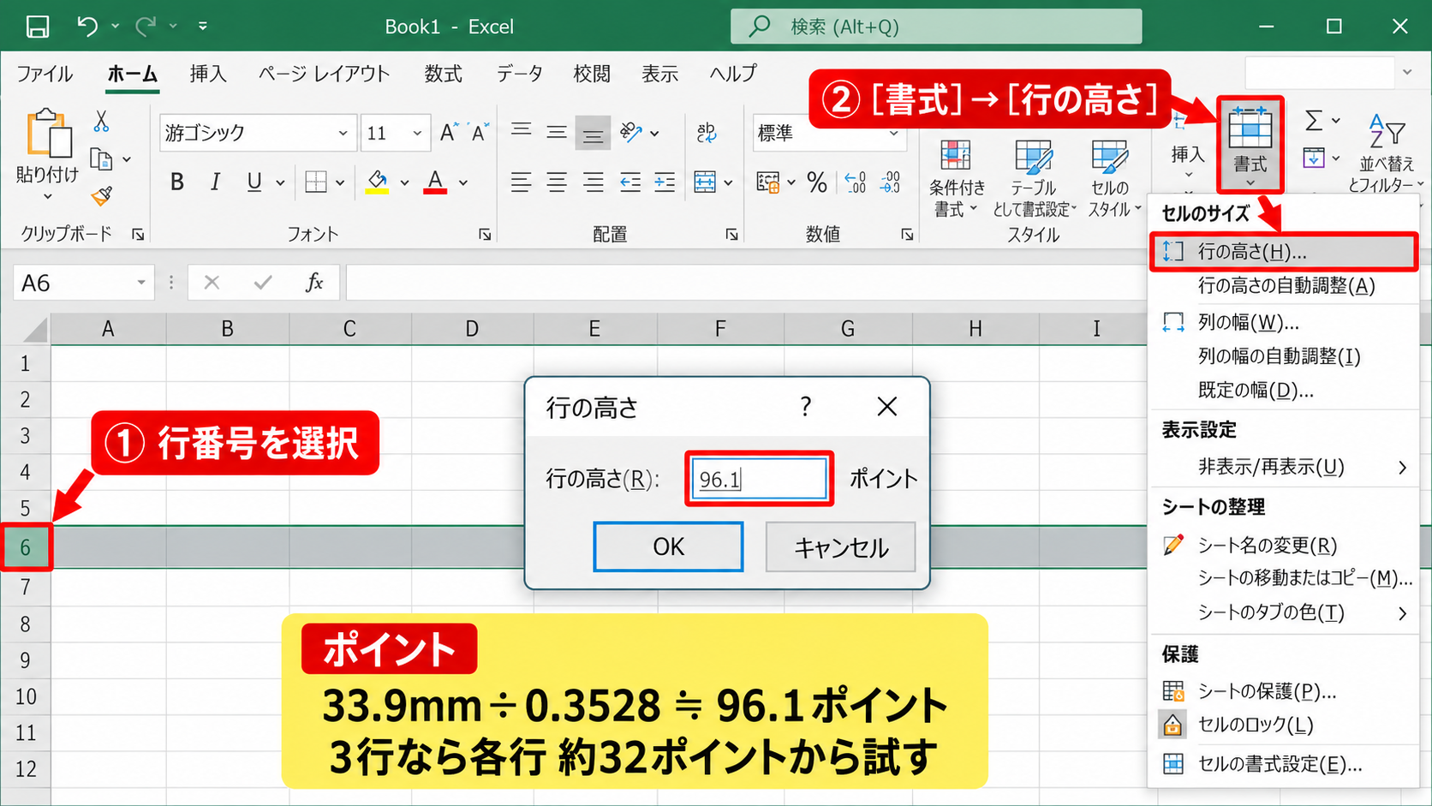Undo the last action

[87, 26]
